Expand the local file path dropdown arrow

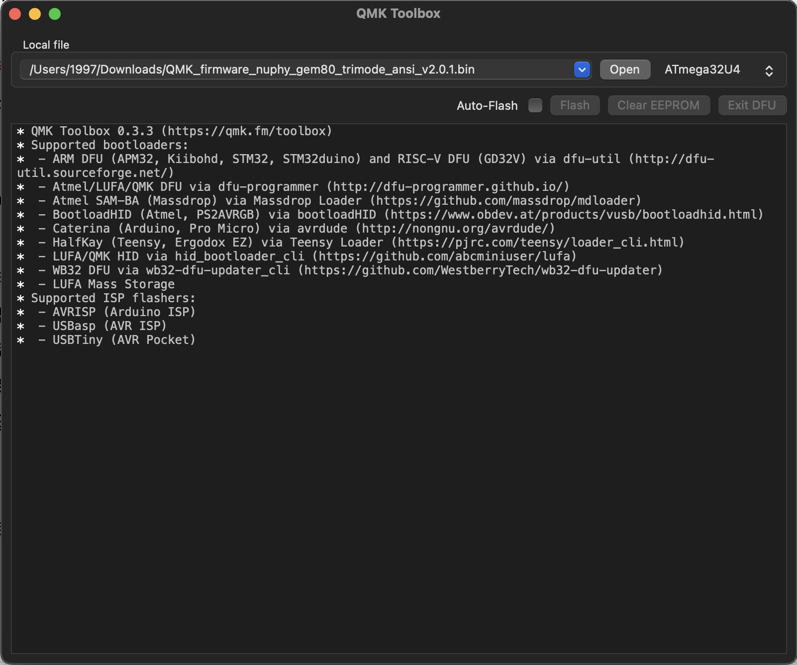coord(582,70)
